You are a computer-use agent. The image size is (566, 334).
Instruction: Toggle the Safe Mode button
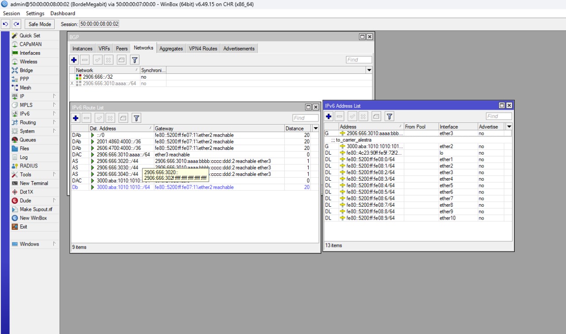40,24
